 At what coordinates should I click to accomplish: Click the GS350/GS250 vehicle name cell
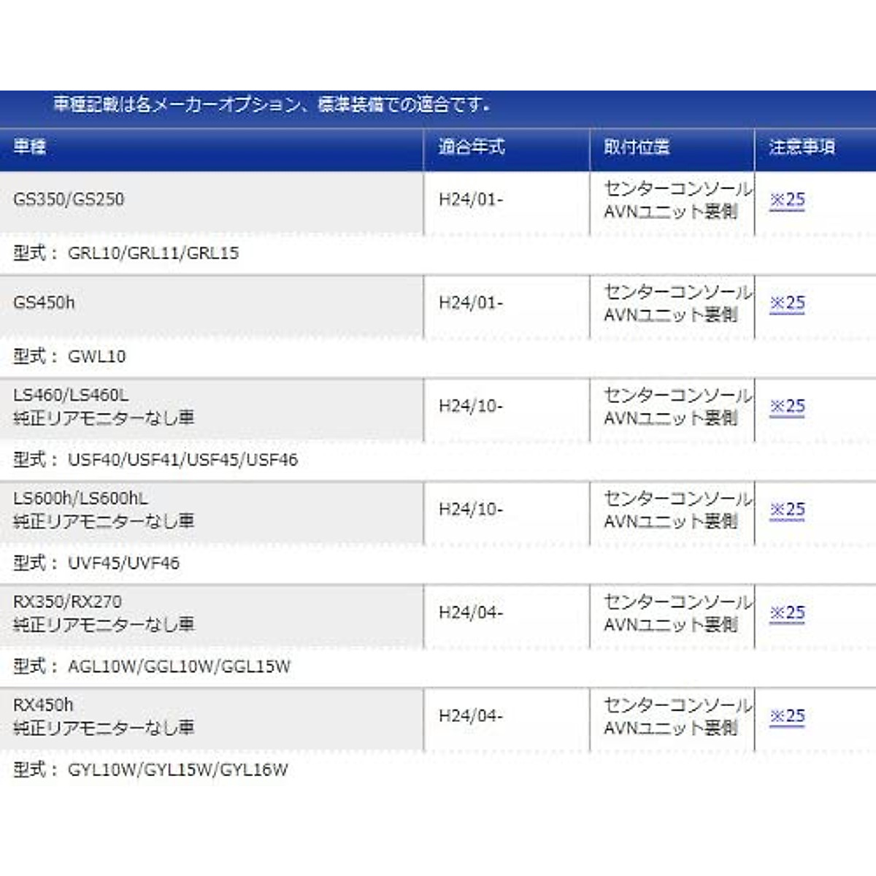[x=69, y=199]
